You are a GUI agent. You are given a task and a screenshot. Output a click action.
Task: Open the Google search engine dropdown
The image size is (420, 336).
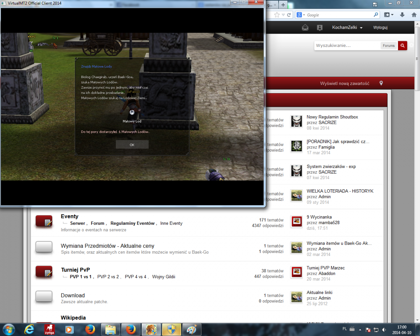(301, 15)
